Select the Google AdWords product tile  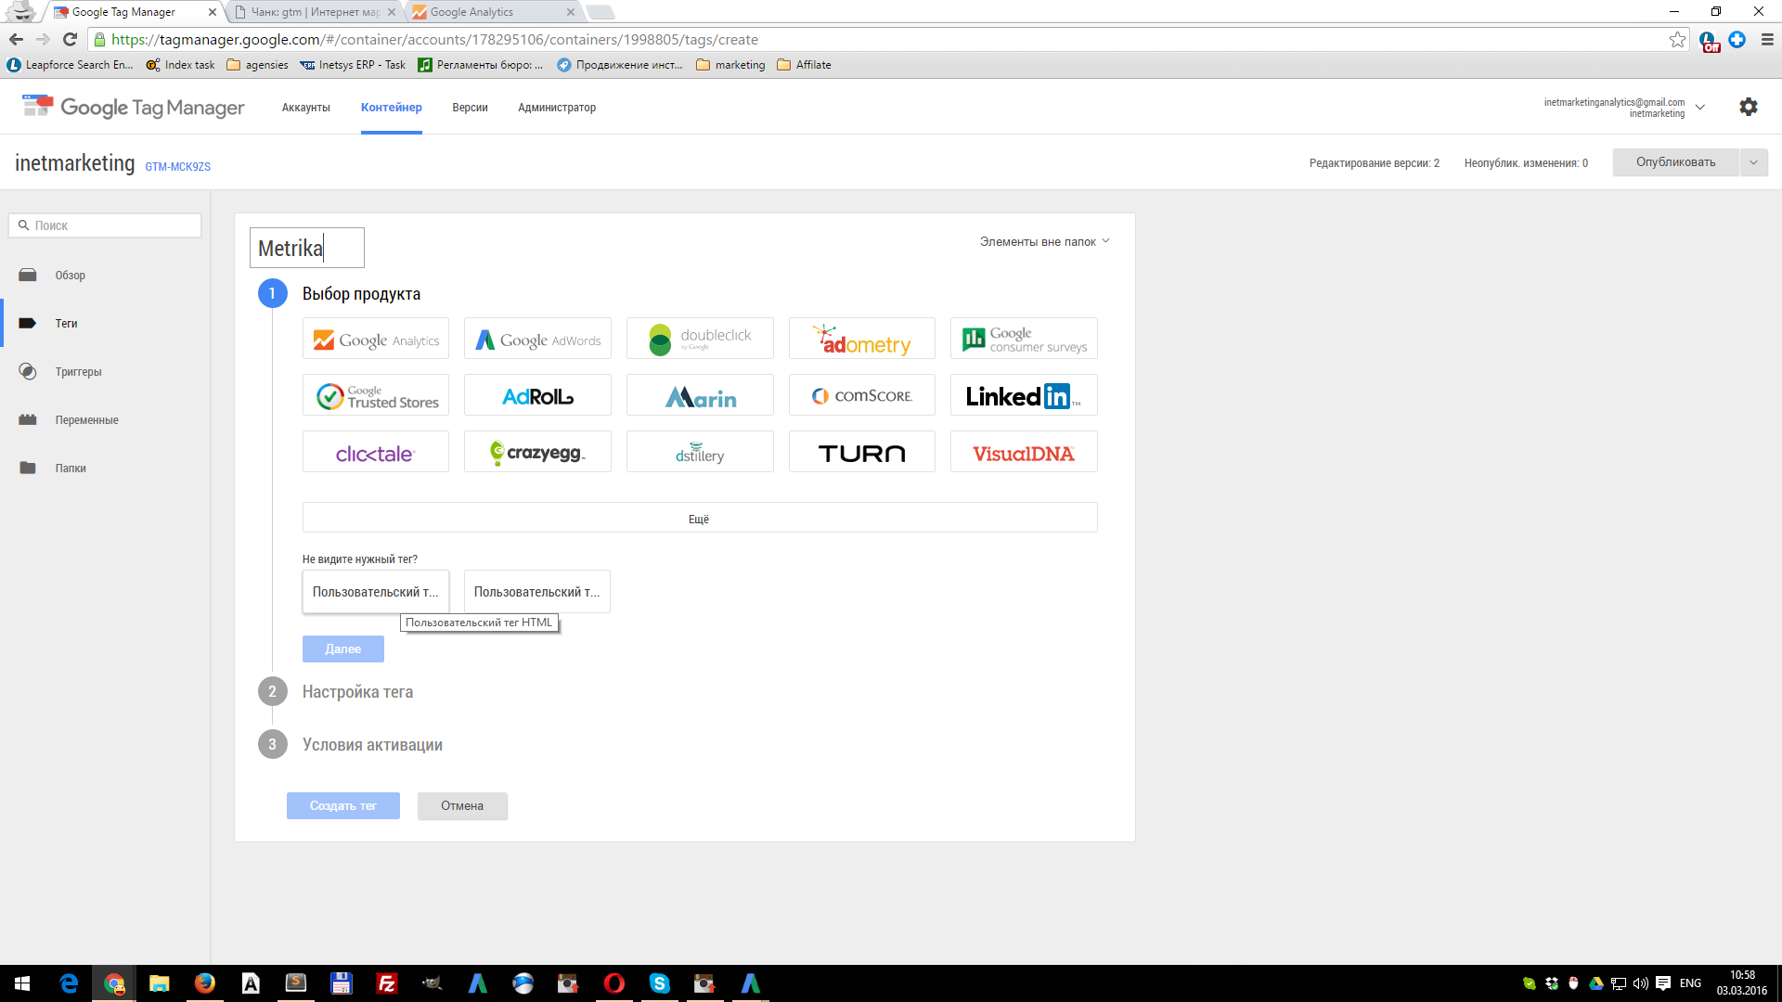pos(537,339)
